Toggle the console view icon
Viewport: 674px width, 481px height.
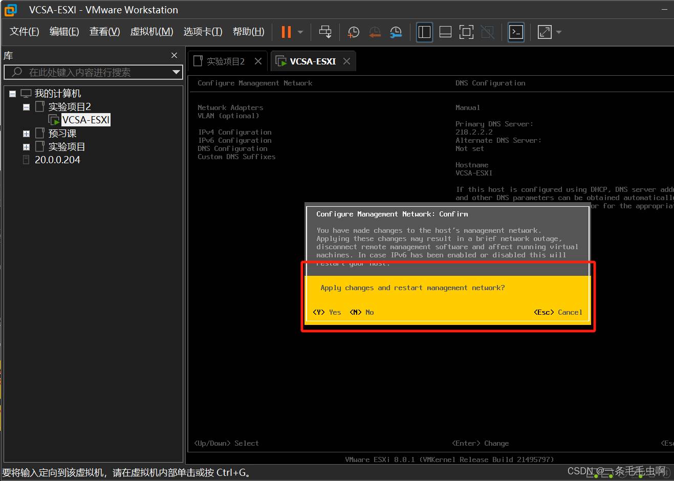516,32
